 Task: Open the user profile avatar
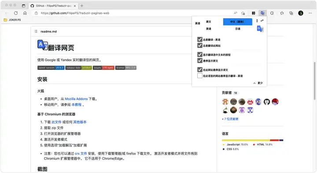click(x=301, y=13)
